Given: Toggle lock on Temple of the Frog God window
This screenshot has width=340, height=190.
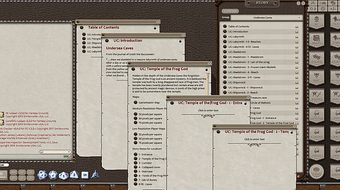Looking at the screenshot, I should pos(206,70).
